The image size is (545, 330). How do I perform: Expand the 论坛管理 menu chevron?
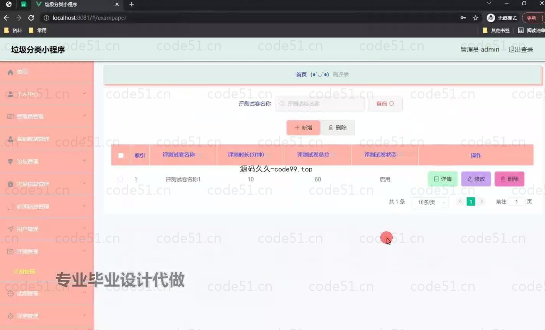(x=84, y=161)
